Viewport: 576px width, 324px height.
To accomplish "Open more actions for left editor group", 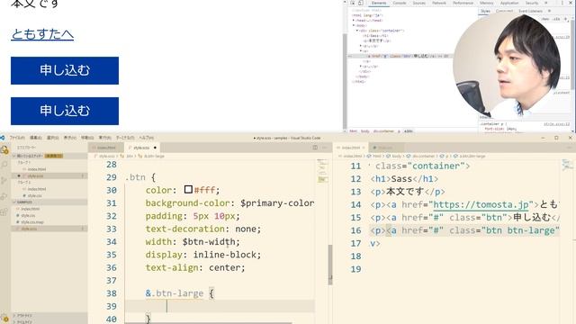I will point(324,148).
